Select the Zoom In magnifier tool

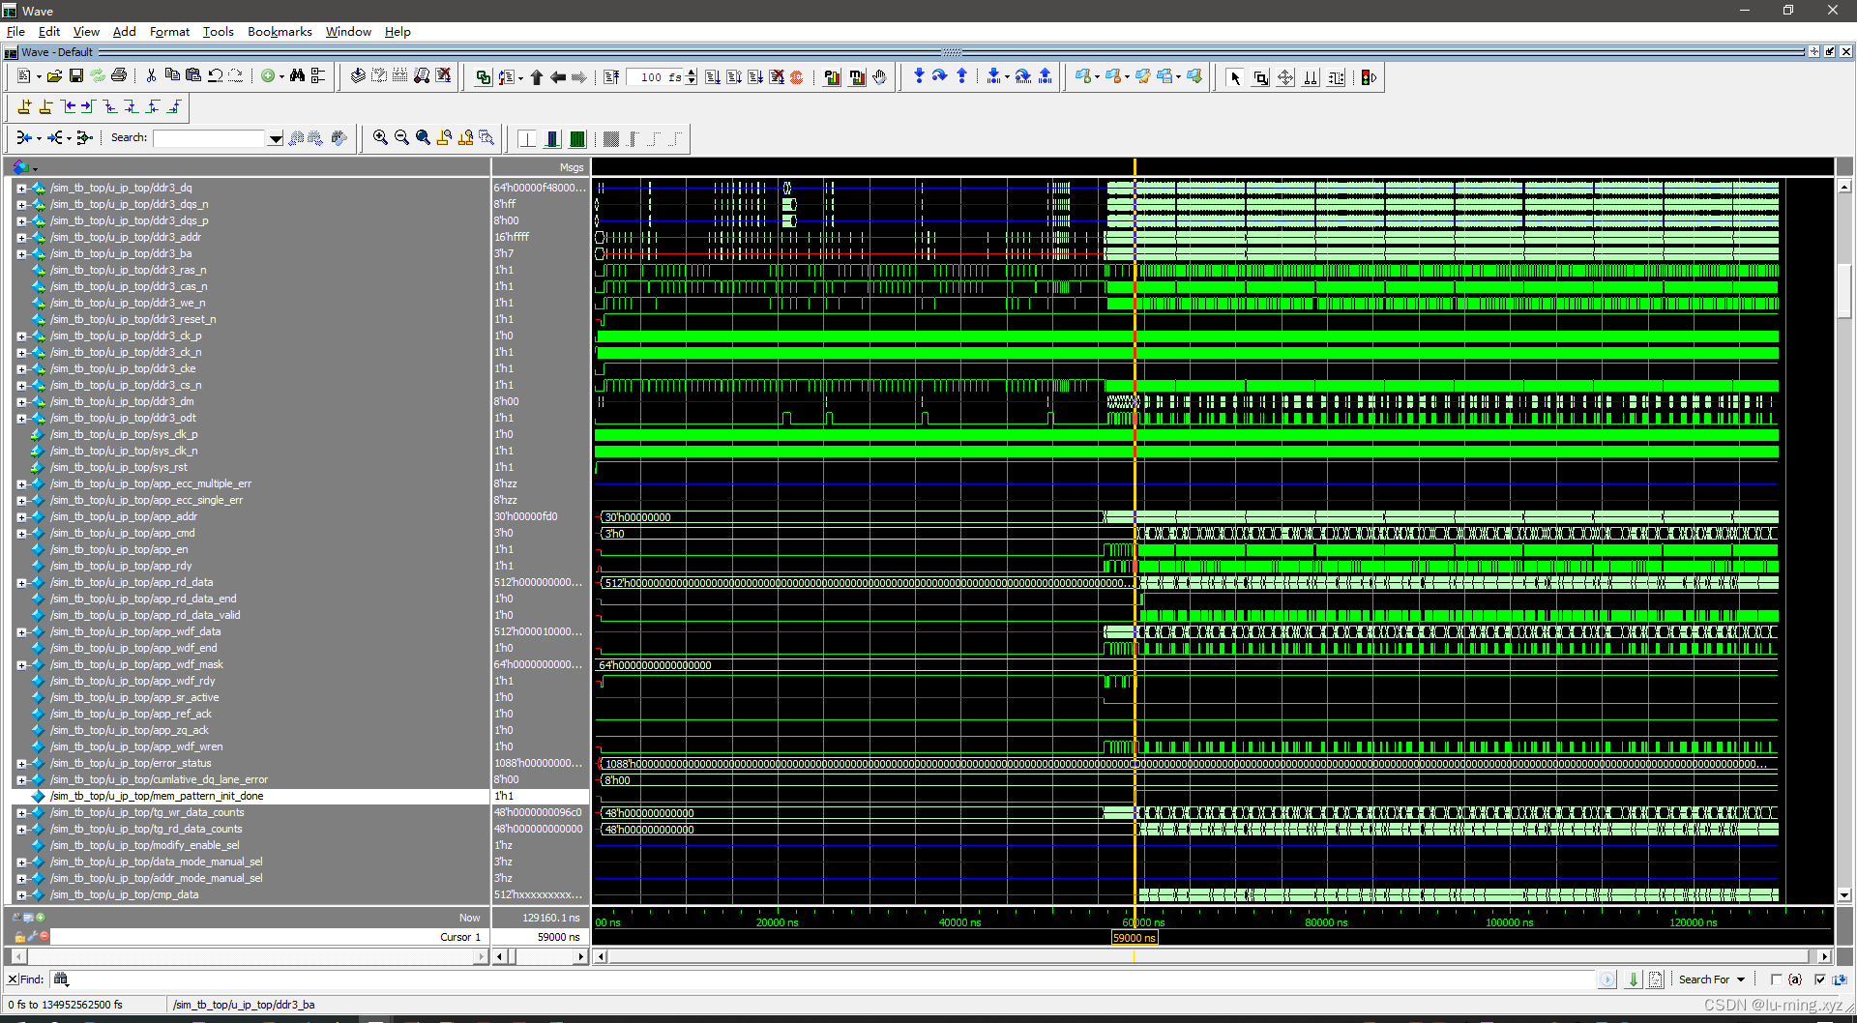click(x=379, y=137)
